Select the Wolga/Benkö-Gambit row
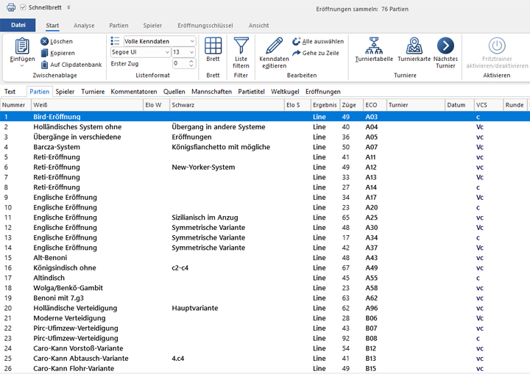Screen dimensions: 530x374 tap(68, 288)
